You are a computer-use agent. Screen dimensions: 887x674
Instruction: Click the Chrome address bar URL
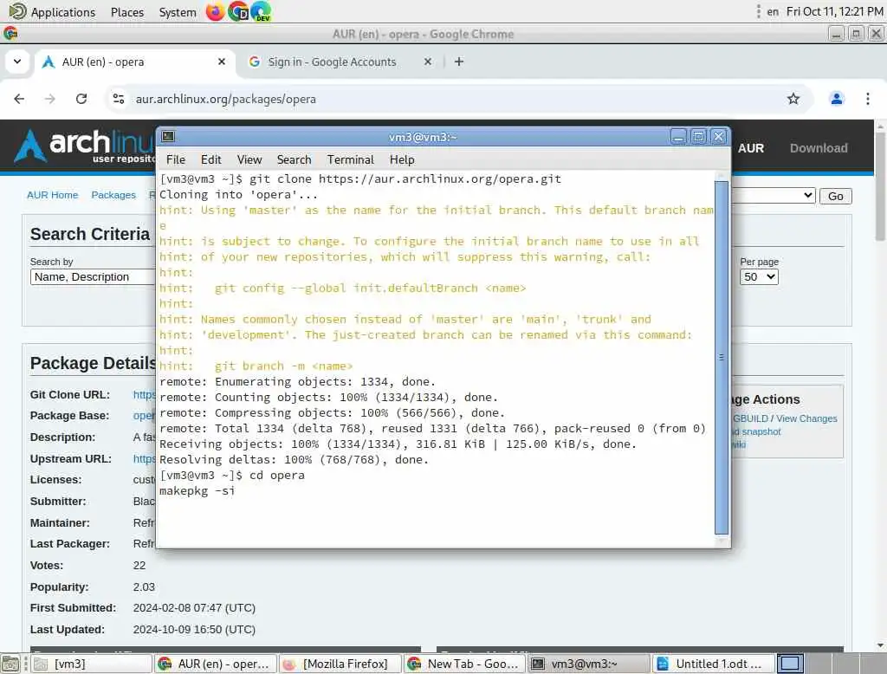226,99
